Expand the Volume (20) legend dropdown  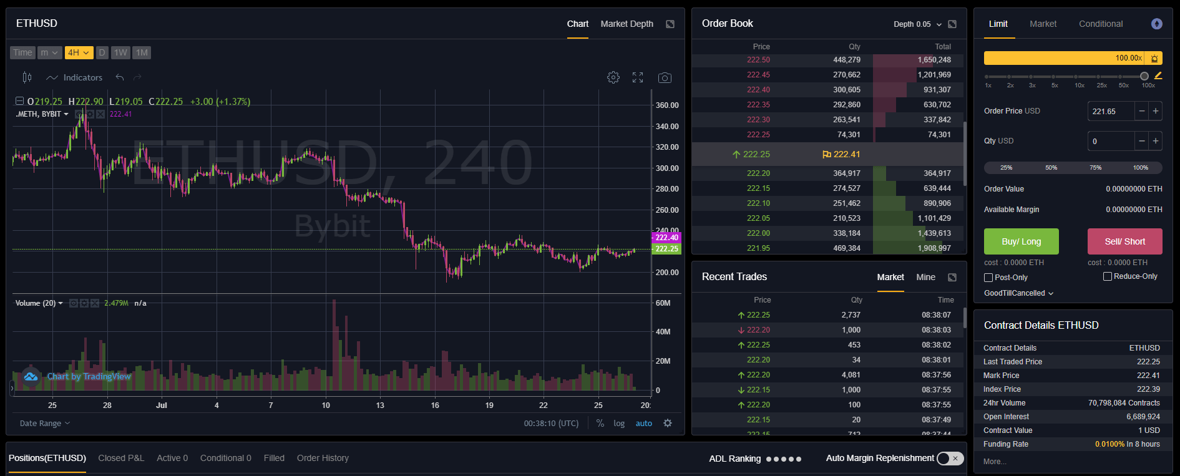(61, 303)
